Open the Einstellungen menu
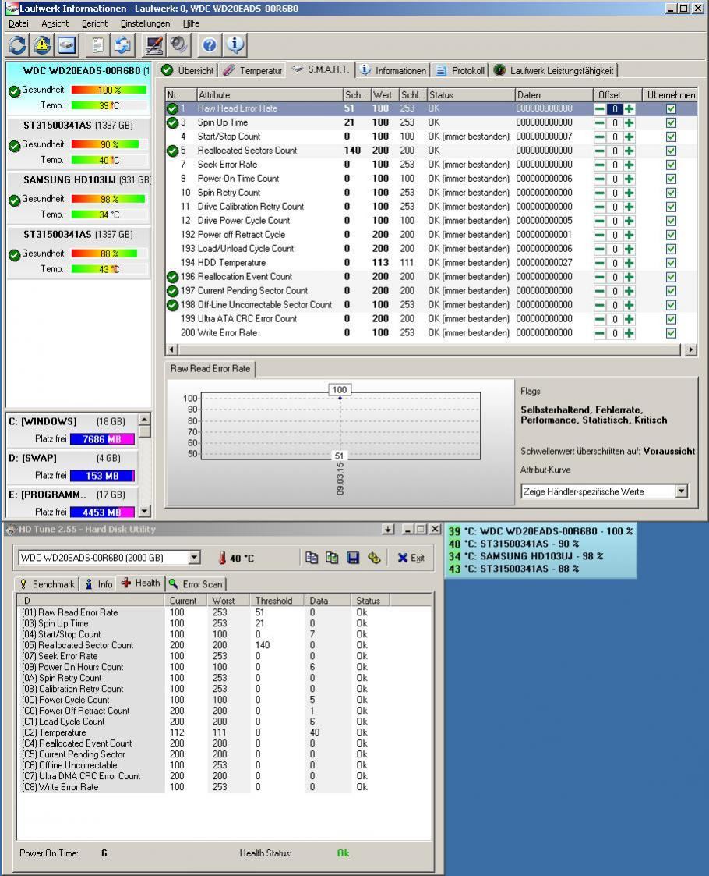Viewport: 709px width, 876px height. tap(145, 23)
